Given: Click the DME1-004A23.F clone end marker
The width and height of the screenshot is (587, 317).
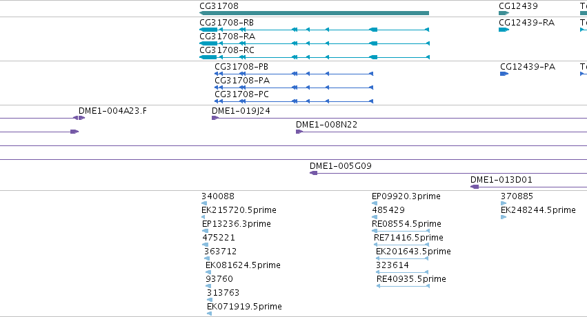Looking at the screenshot, I should point(79,118).
